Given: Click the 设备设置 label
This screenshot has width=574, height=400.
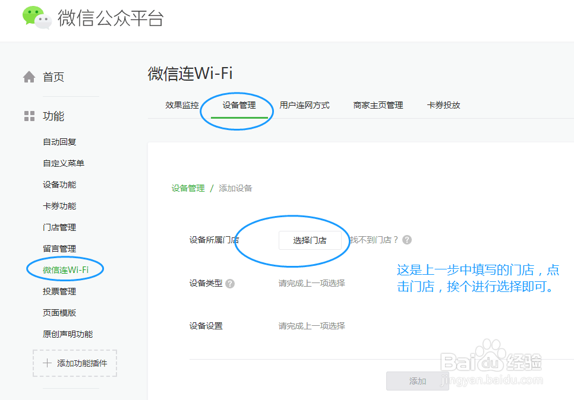Looking at the screenshot, I should pos(206,326).
